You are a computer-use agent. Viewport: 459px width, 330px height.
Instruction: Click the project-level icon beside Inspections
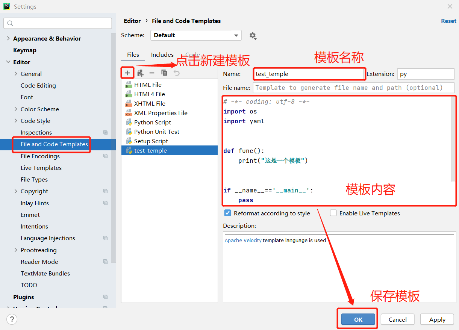click(105, 133)
